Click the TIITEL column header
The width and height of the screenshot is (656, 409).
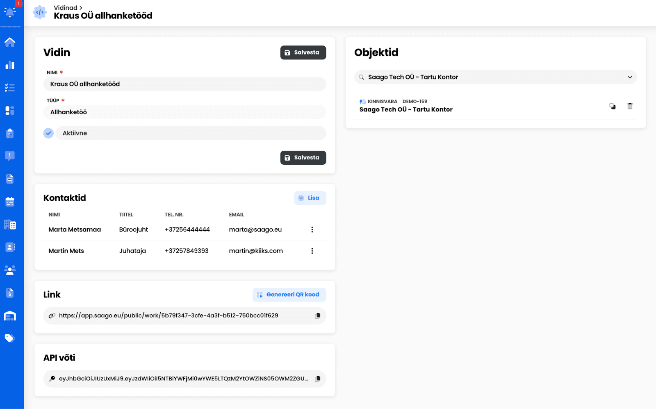tap(126, 215)
